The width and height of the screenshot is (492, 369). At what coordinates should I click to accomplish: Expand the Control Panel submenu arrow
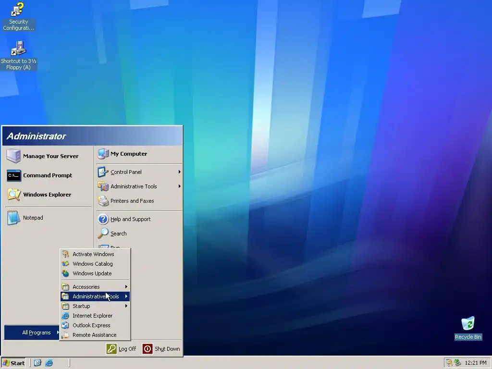coord(180,172)
